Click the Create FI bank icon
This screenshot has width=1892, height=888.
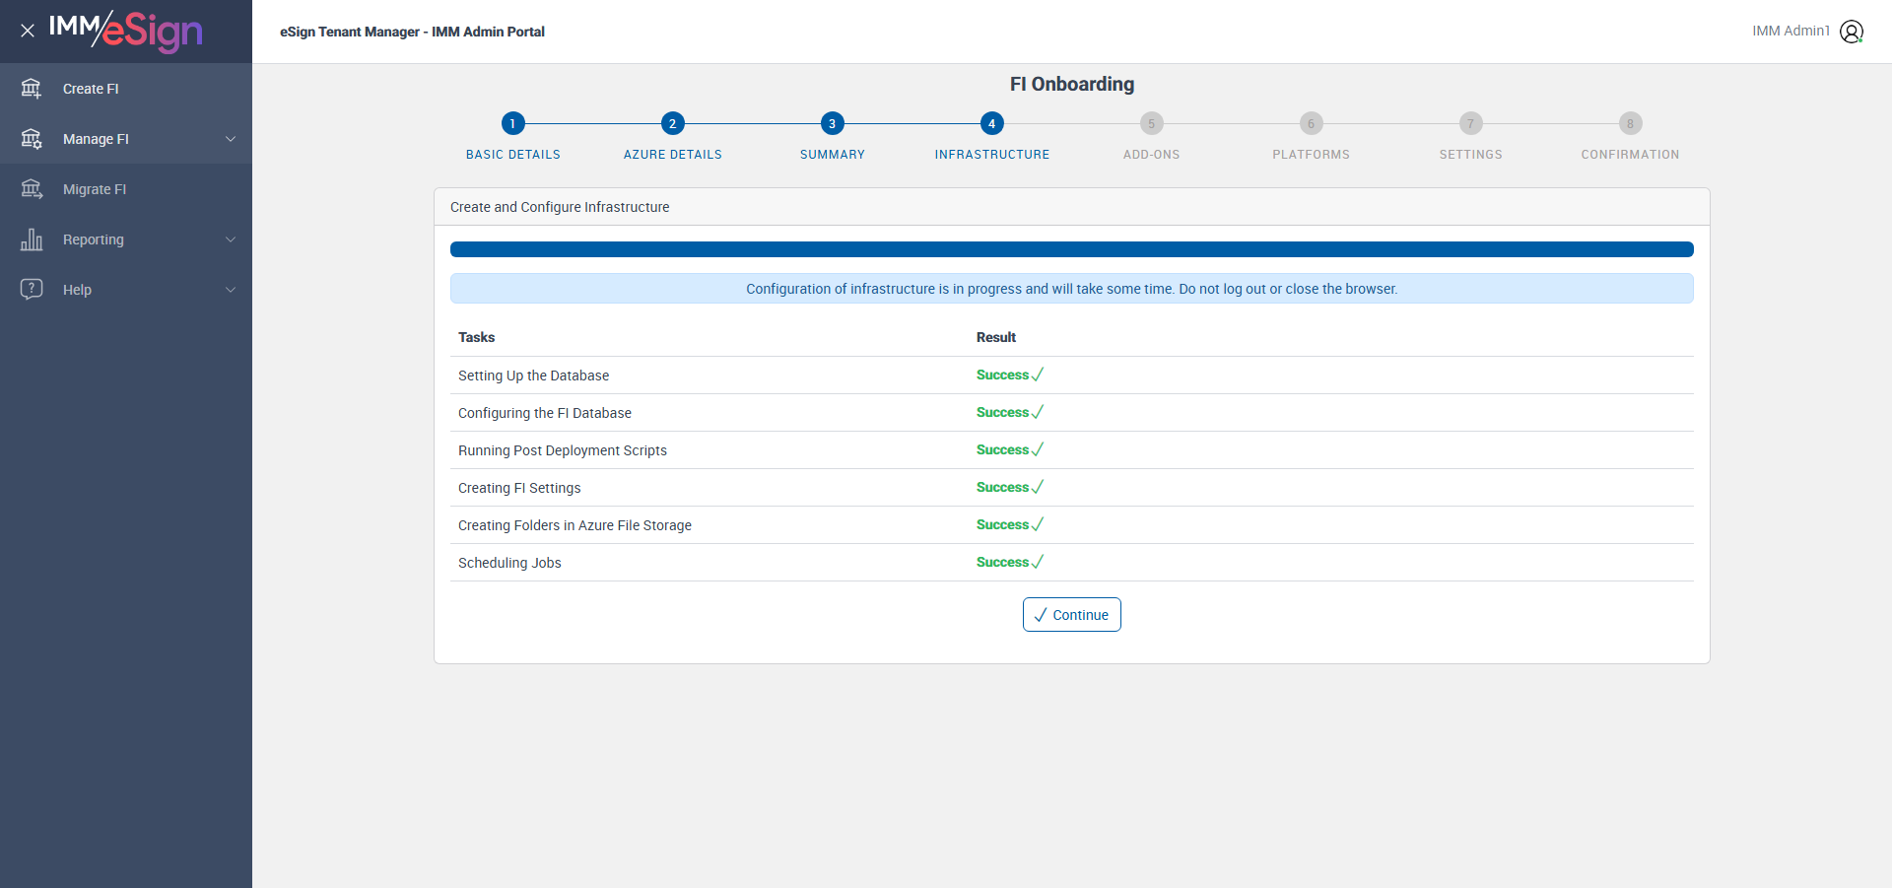coord(32,89)
